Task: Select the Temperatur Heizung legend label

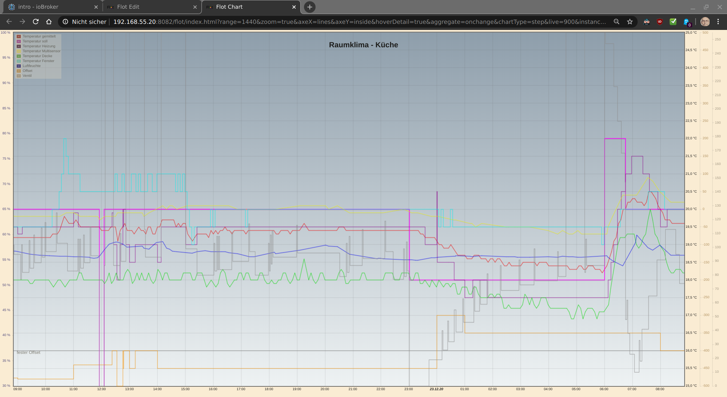Action: click(x=39, y=46)
